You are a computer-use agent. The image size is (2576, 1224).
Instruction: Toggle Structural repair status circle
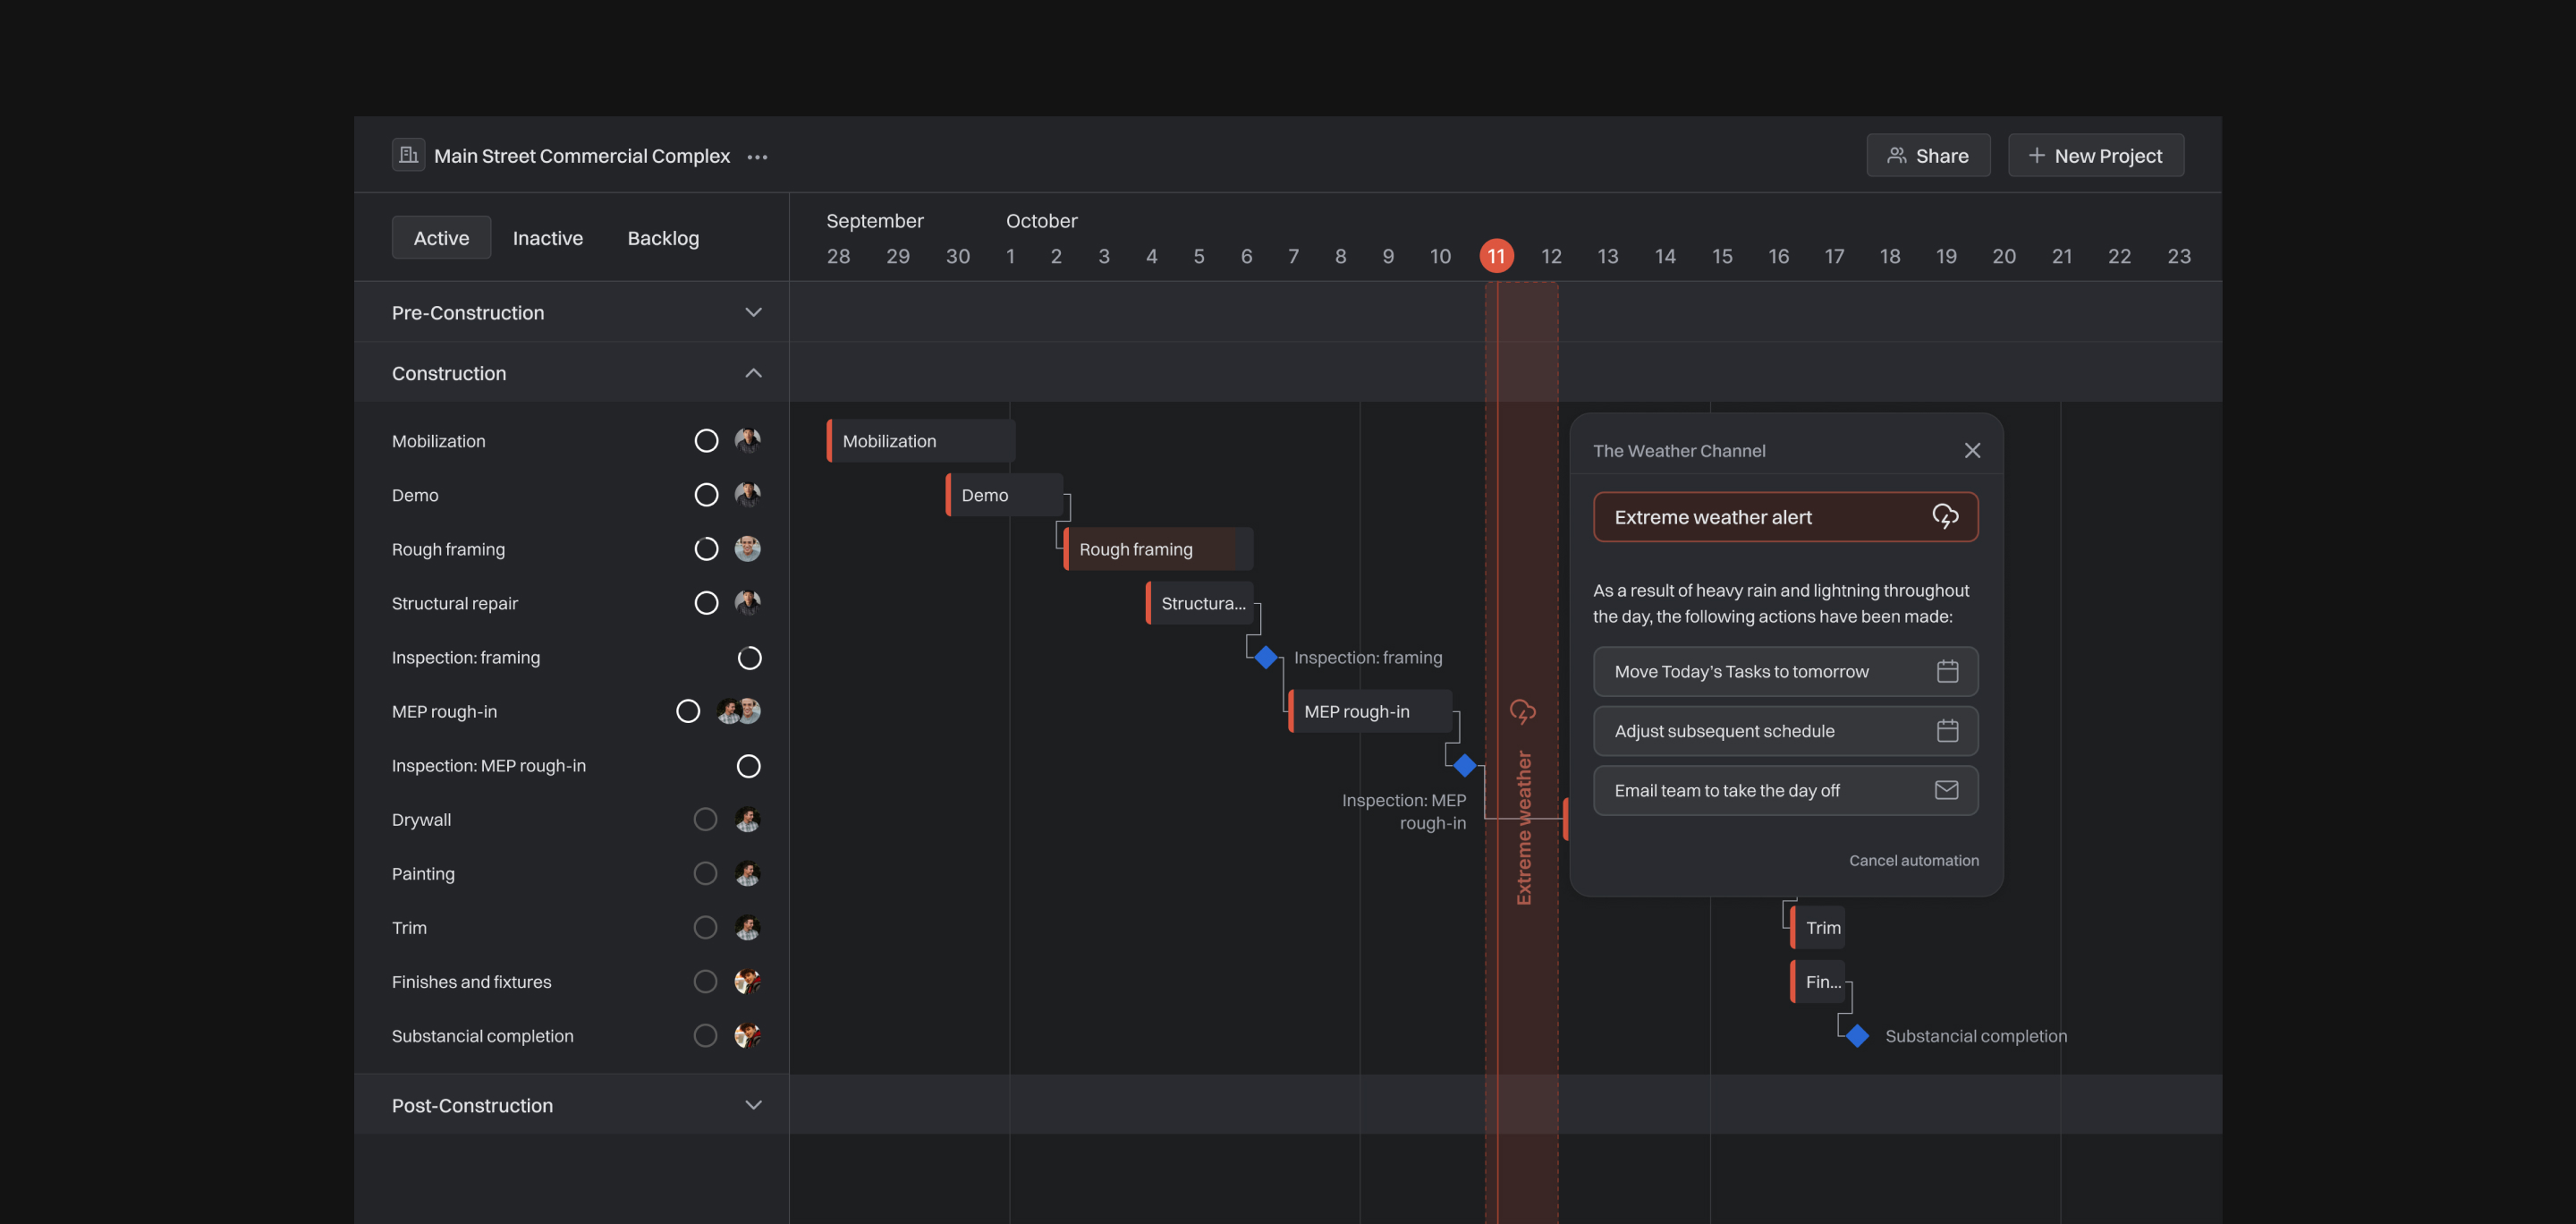(x=706, y=603)
